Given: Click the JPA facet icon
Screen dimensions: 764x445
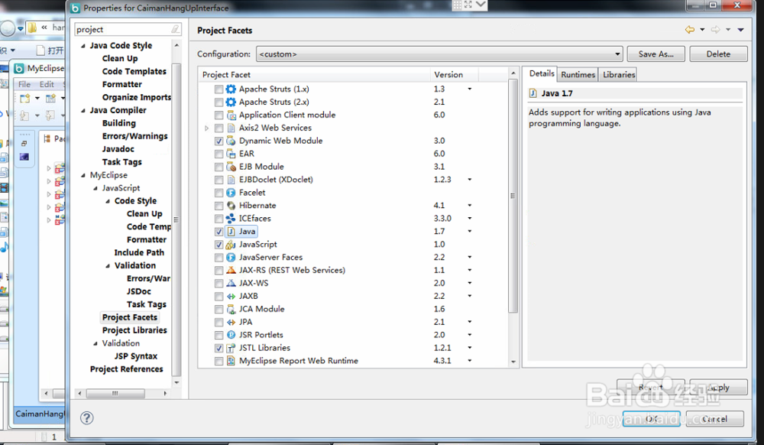Looking at the screenshot, I should point(231,322).
